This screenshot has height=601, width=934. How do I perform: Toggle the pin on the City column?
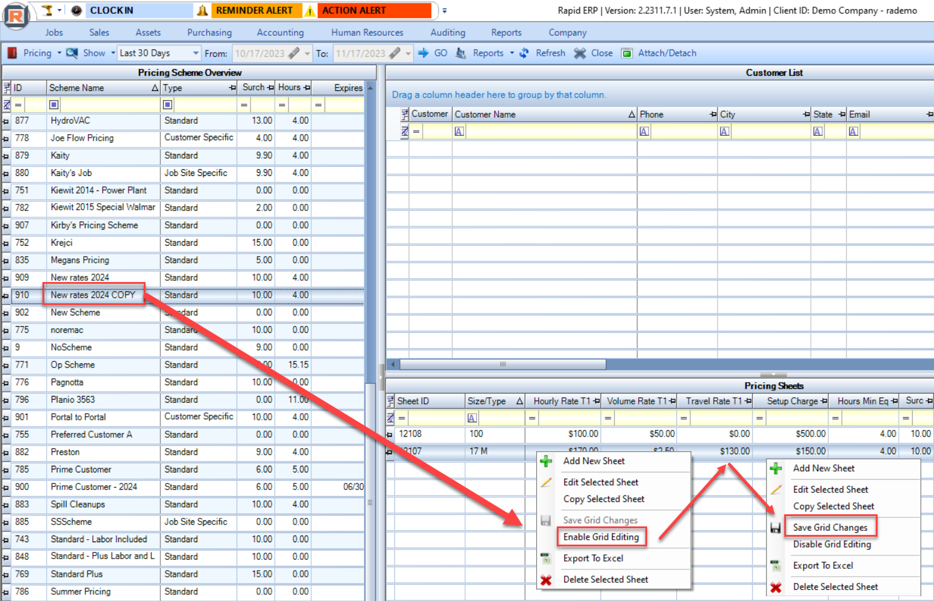coord(806,114)
